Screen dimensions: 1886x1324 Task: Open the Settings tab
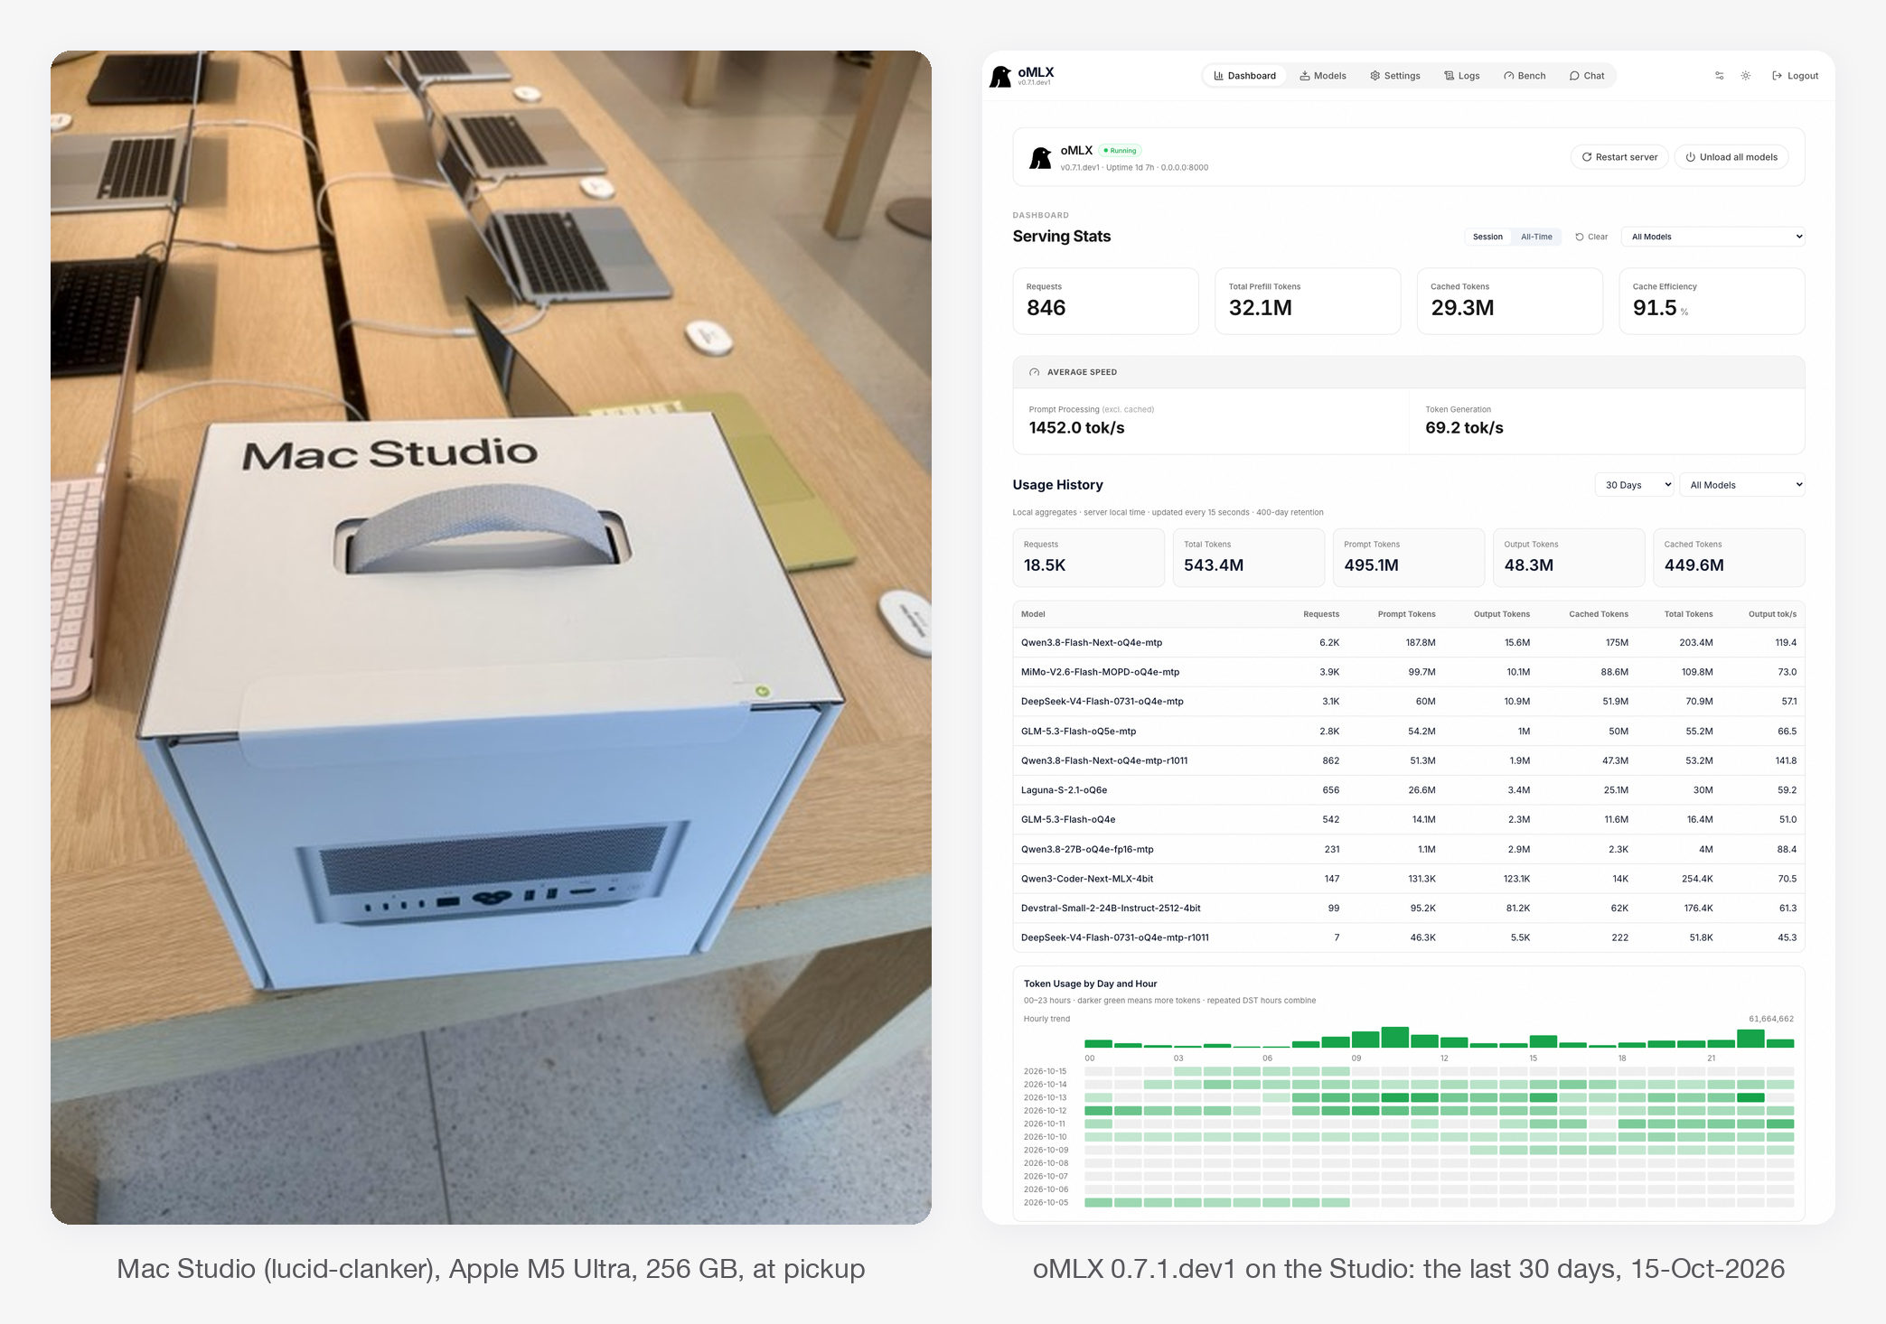[1395, 76]
